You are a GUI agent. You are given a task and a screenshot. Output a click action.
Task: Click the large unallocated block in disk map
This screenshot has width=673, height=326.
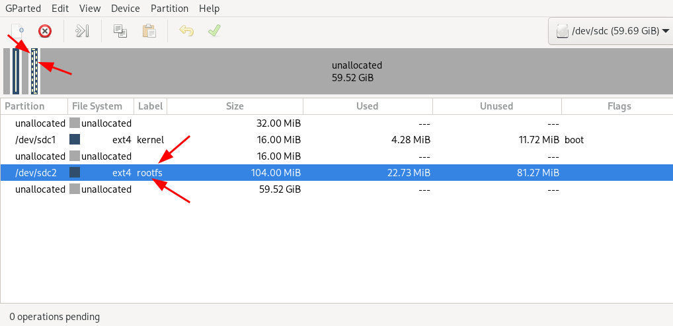click(x=357, y=71)
